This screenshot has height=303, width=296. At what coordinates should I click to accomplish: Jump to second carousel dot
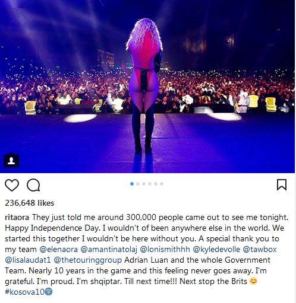pos(138,184)
